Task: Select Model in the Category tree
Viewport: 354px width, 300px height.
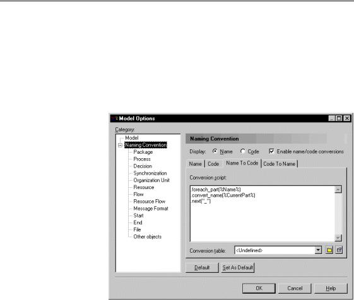Action: (132, 138)
